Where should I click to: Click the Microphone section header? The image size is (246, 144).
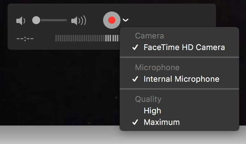tap(157, 67)
